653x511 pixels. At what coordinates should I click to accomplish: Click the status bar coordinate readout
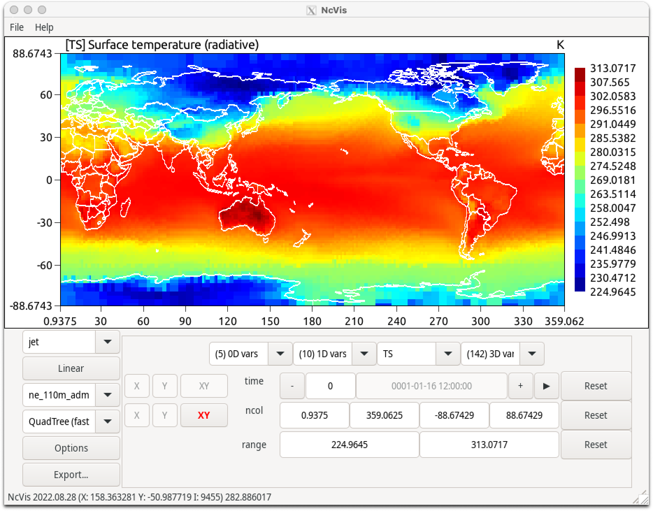[140, 497]
